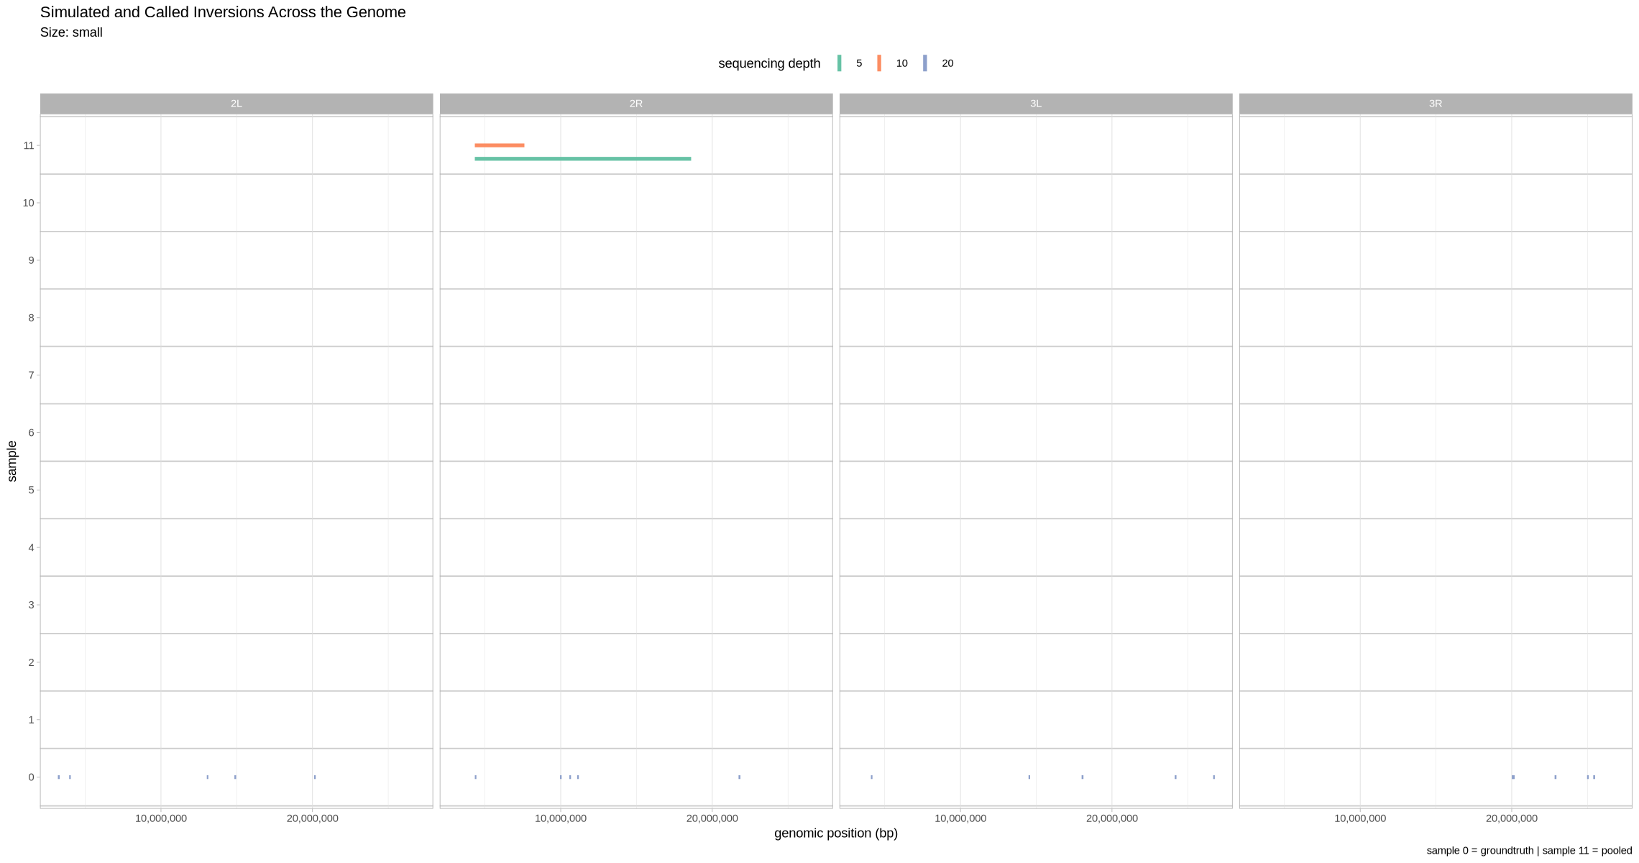Click the blue depth 20 legend swatch
Screen dimensions: 1639x863
tap(924, 63)
